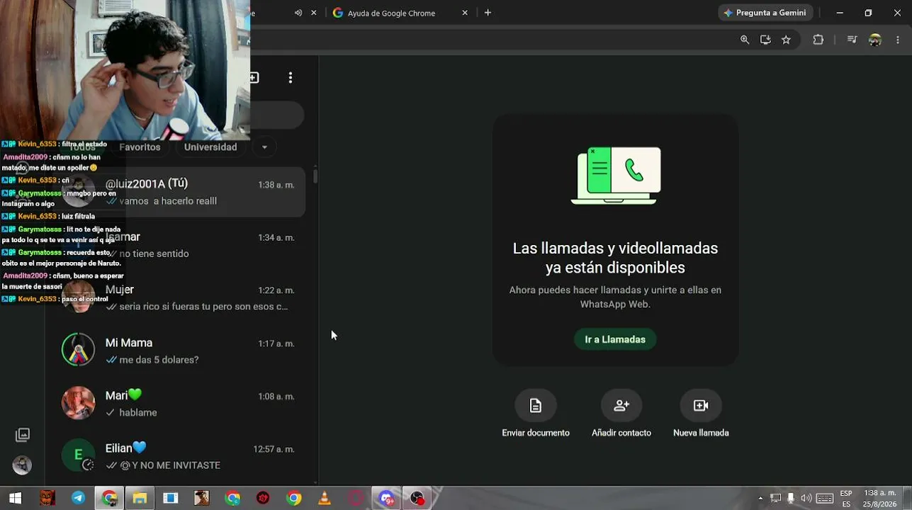This screenshot has width=912, height=510.
Task: Click the install app icon in address bar
Action: tap(765, 40)
